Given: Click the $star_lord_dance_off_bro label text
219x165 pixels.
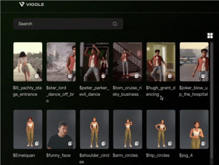Looking at the screenshot, I should (60, 94).
